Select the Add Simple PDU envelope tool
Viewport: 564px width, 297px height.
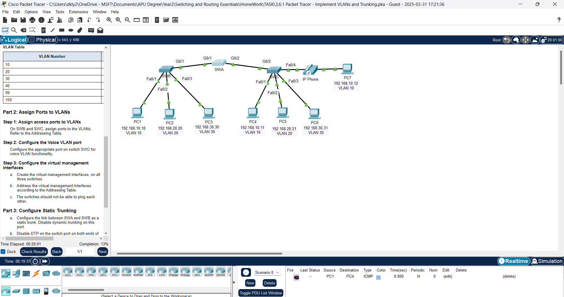tap(91, 30)
